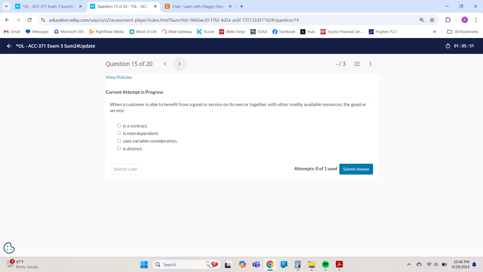Image resolution: width=483 pixels, height=272 pixels.
Task: Open the browser extensions puzzle icon
Action: (x=449, y=20)
